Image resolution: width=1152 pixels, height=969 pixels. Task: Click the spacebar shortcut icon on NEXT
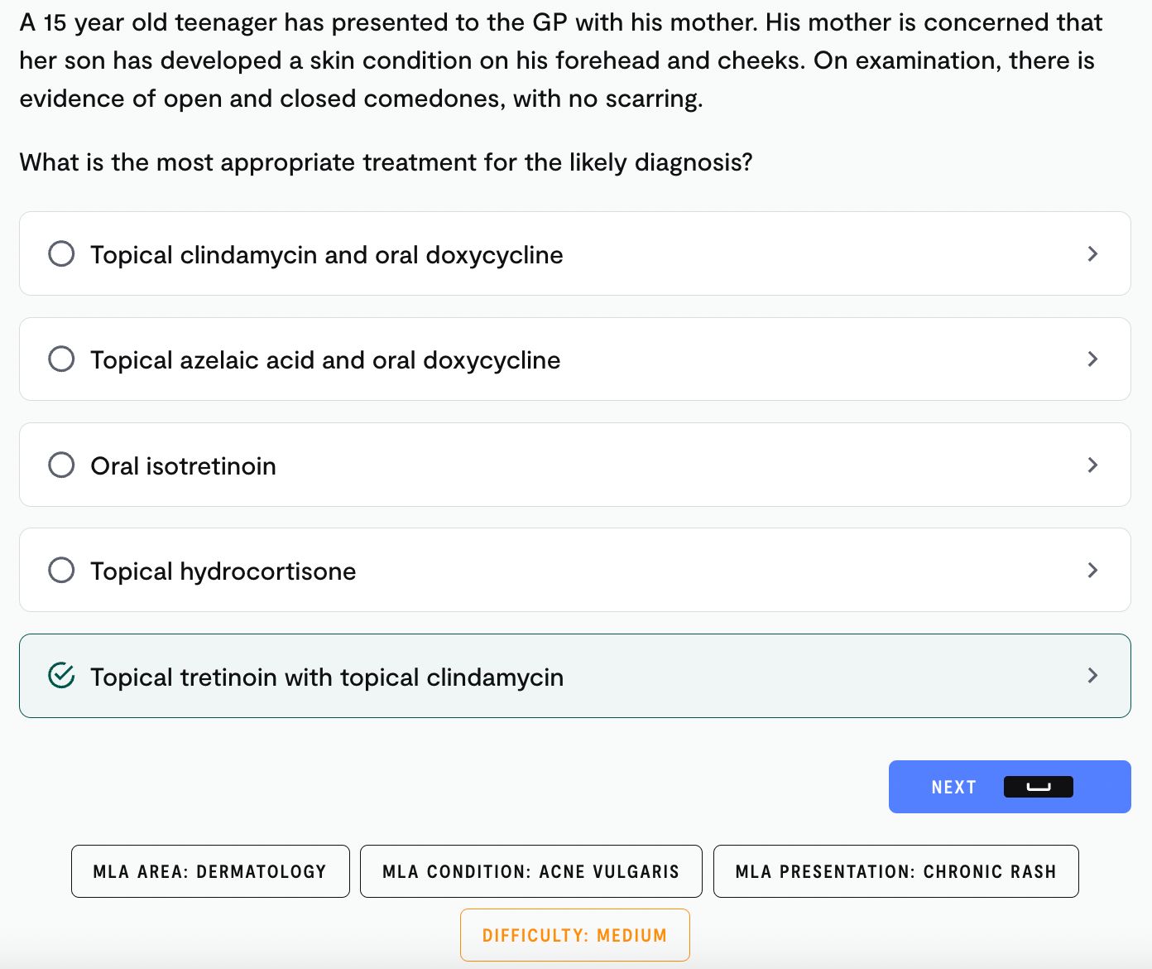tap(1038, 787)
